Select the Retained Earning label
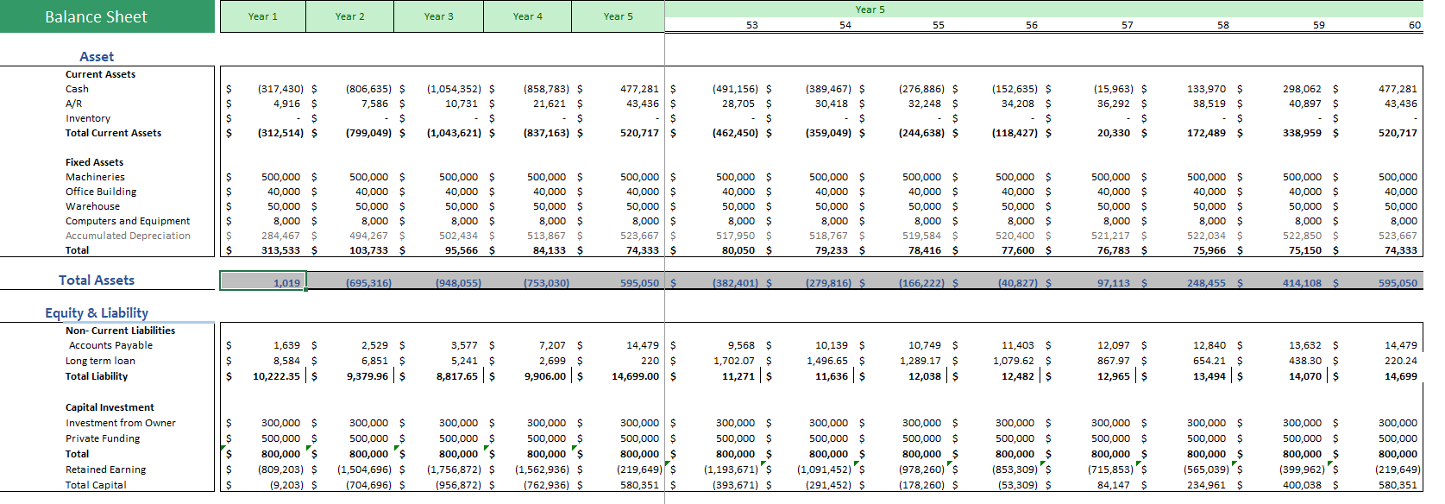 coord(106,469)
